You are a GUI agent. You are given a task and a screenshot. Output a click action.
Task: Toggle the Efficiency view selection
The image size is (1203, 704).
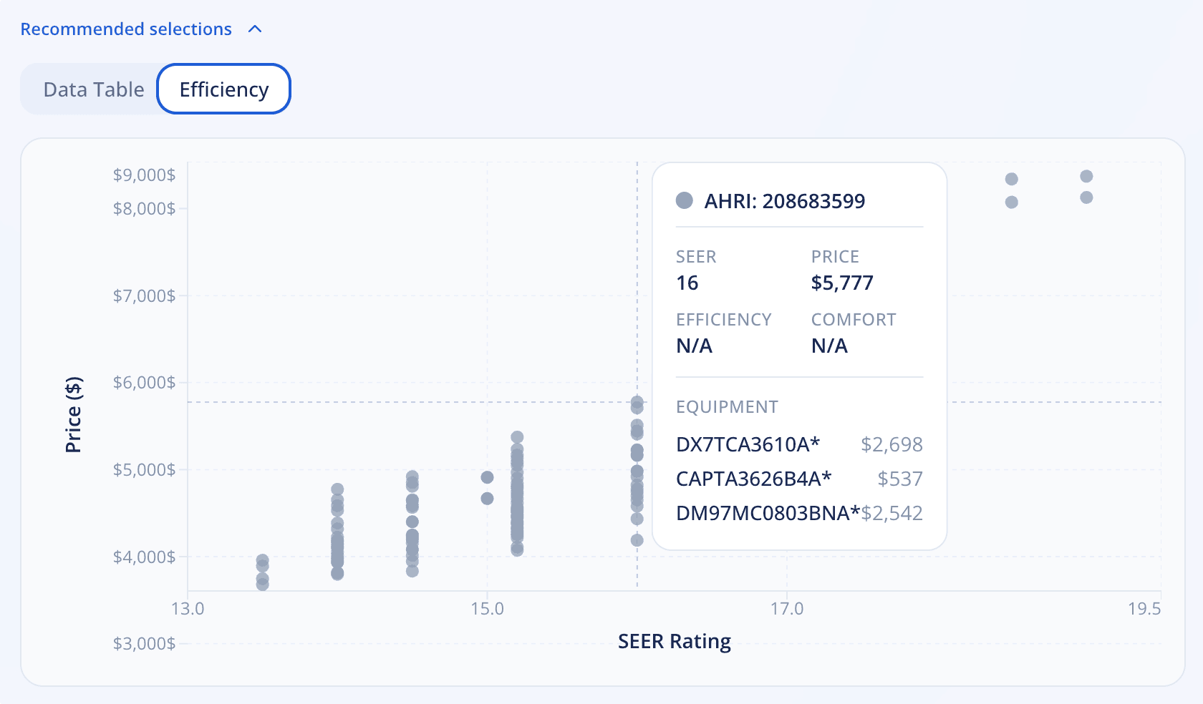coord(223,89)
